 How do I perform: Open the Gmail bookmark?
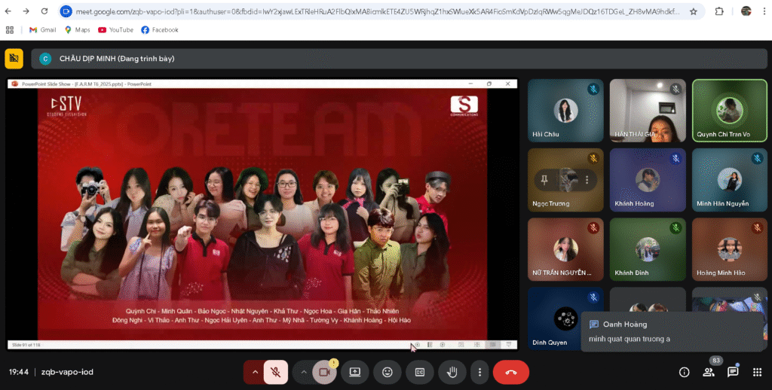tap(42, 30)
